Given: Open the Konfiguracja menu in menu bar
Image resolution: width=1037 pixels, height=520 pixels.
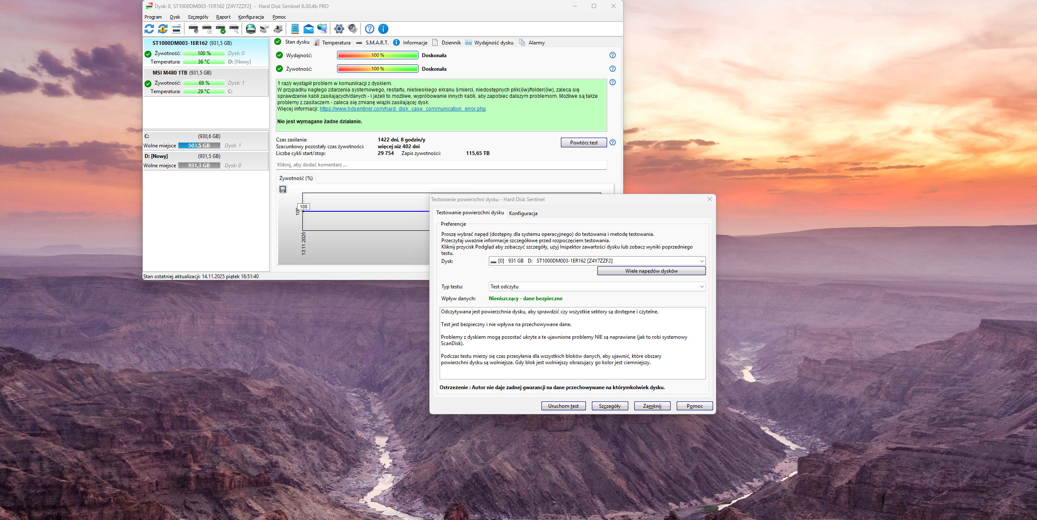Looking at the screenshot, I should (x=251, y=17).
